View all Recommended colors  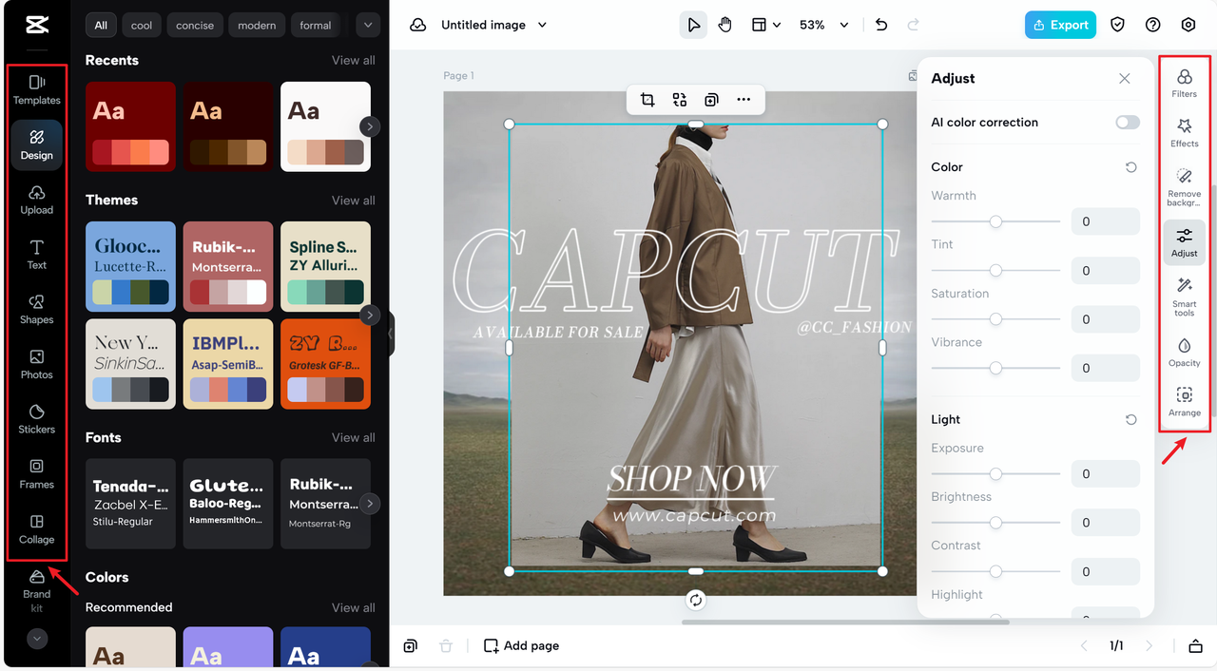tap(353, 607)
